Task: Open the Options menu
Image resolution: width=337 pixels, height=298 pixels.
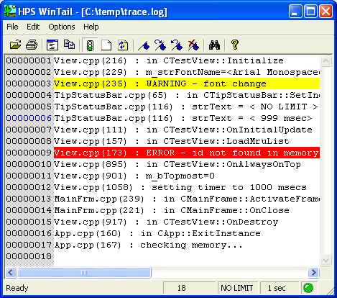Action: pos(62,27)
